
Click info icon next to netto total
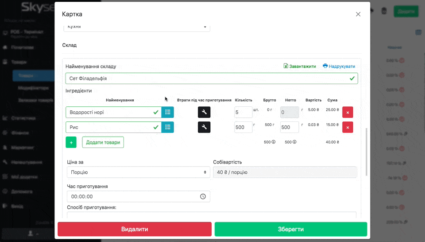pos(294,142)
